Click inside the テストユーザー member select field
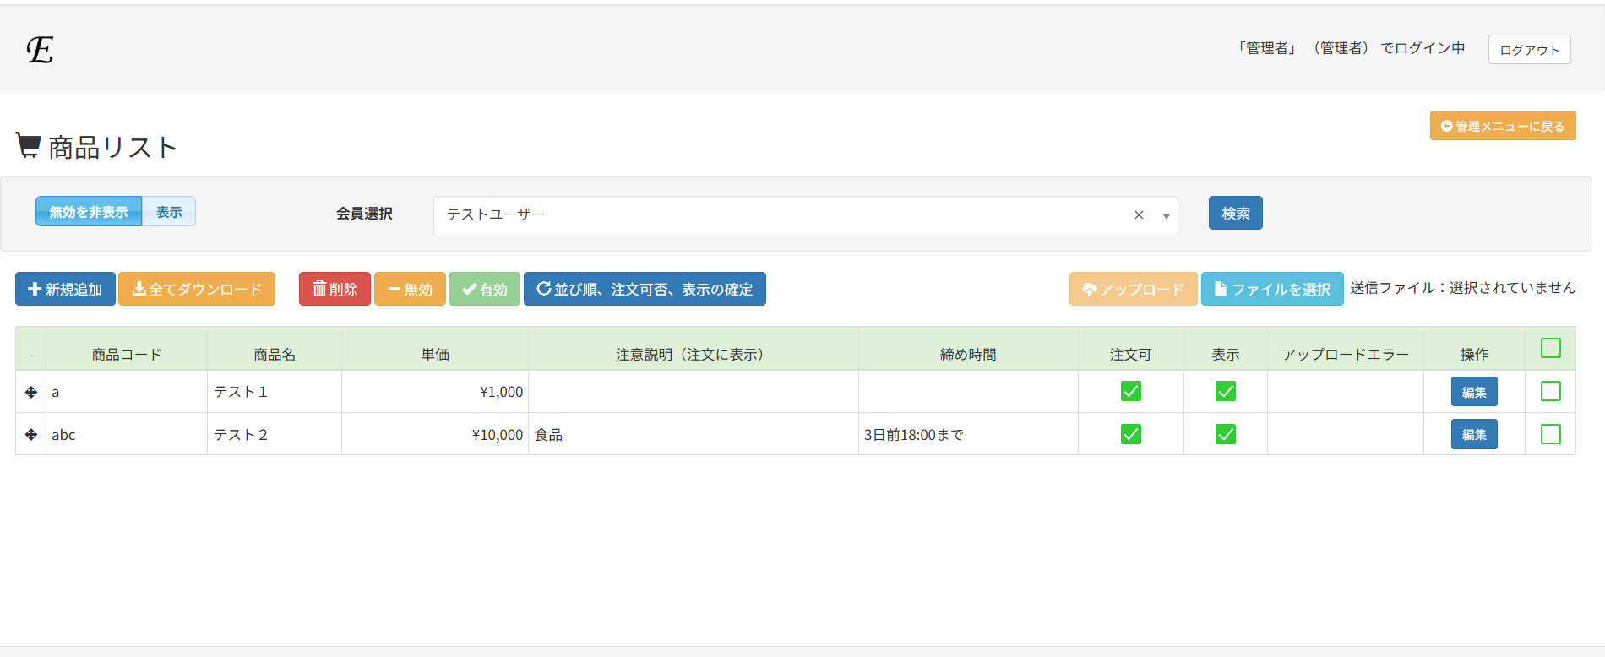The width and height of the screenshot is (1605, 657). [x=805, y=215]
